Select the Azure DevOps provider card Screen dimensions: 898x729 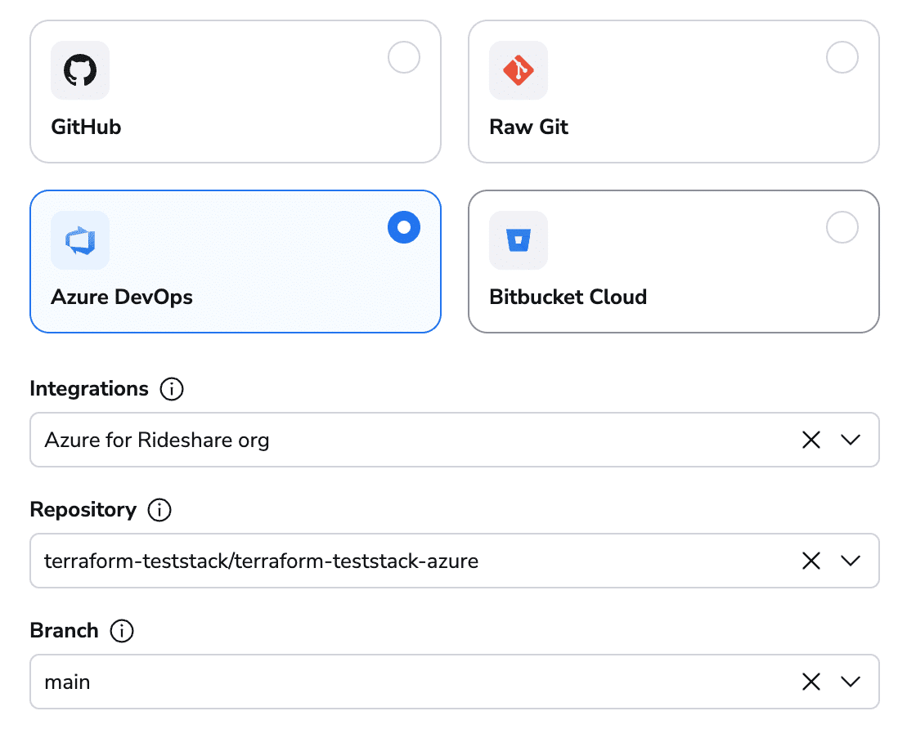point(236,262)
